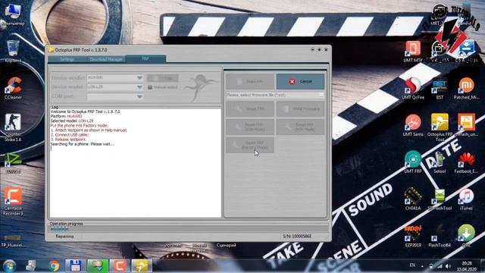The height and width of the screenshot is (273, 485).
Task: Open Camtasia Recorder 9 desktop shortcut
Action: [13, 200]
